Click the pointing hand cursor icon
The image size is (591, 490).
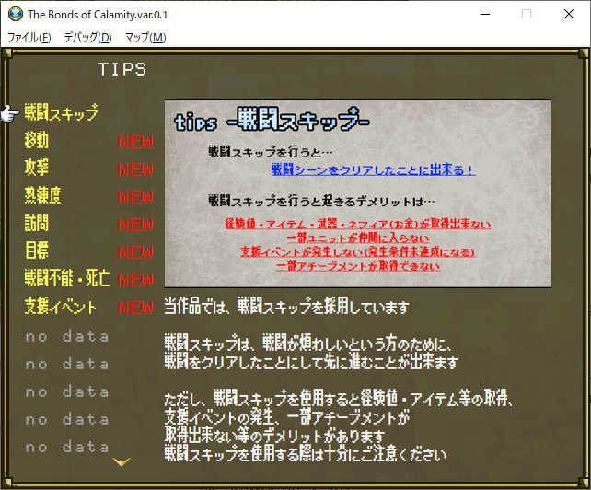click(10, 114)
